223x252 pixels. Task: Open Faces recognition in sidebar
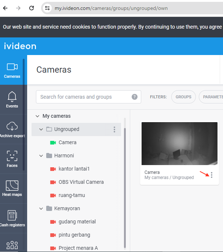(12, 159)
